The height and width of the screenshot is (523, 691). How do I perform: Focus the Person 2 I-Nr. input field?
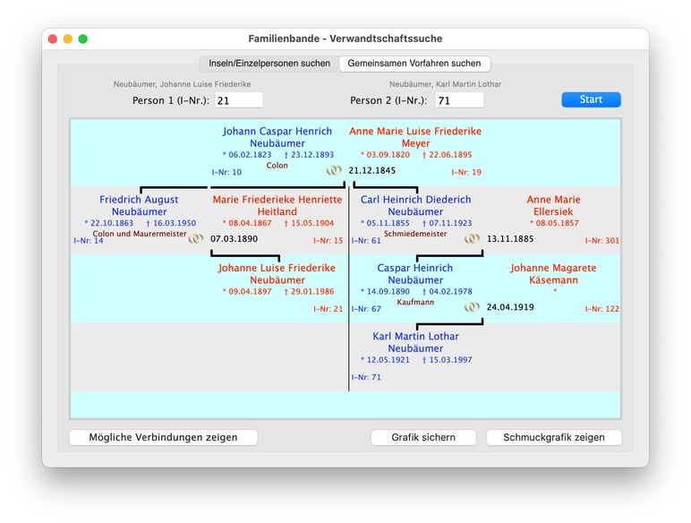tap(458, 100)
